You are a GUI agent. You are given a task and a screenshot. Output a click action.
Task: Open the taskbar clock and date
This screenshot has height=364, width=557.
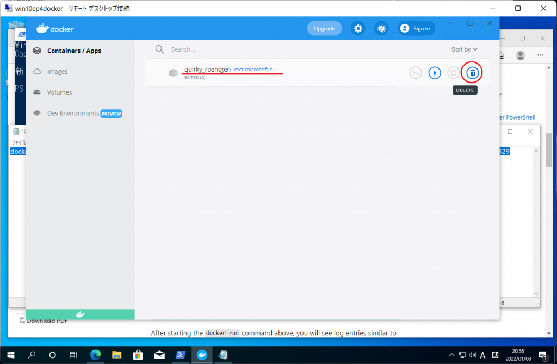click(518, 355)
